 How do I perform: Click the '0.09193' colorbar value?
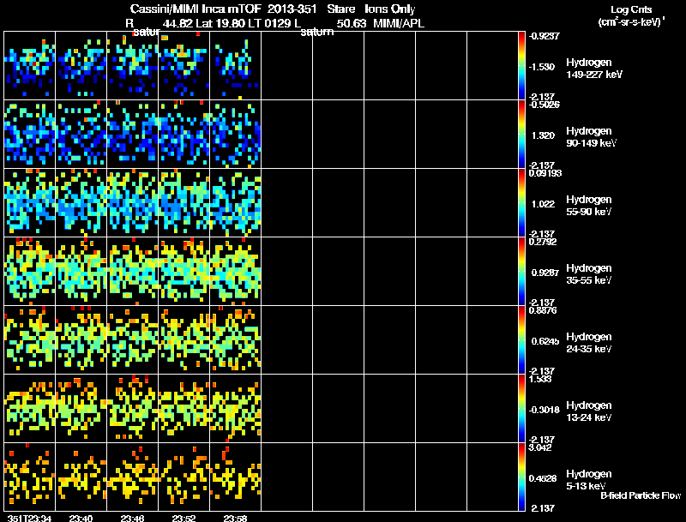pyautogui.click(x=545, y=173)
